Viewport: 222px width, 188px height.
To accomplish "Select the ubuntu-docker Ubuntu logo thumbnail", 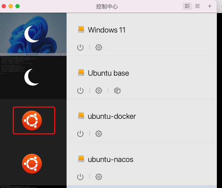I will [x=32, y=121].
